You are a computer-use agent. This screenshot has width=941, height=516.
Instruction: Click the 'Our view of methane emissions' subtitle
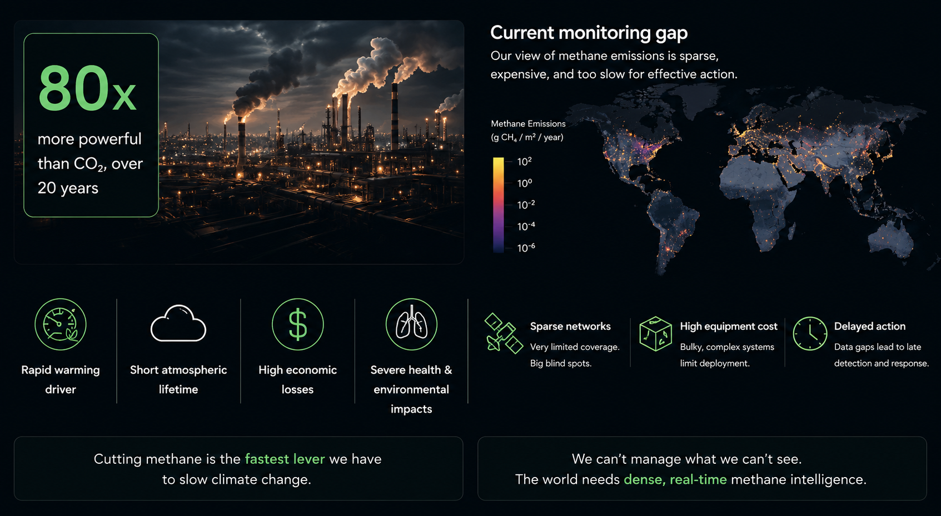click(x=614, y=65)
